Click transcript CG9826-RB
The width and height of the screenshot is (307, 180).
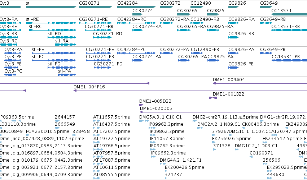click(x=233, y=37)
